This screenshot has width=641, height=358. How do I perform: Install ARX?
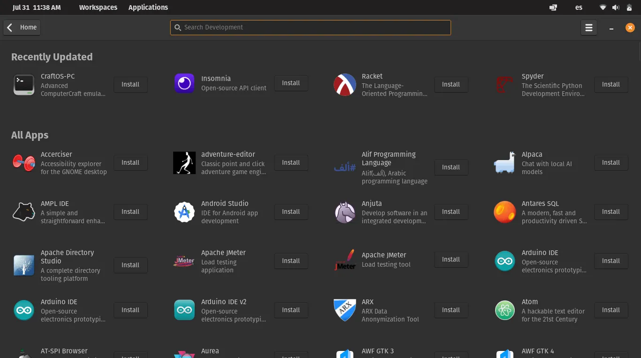tap(451, 310)
